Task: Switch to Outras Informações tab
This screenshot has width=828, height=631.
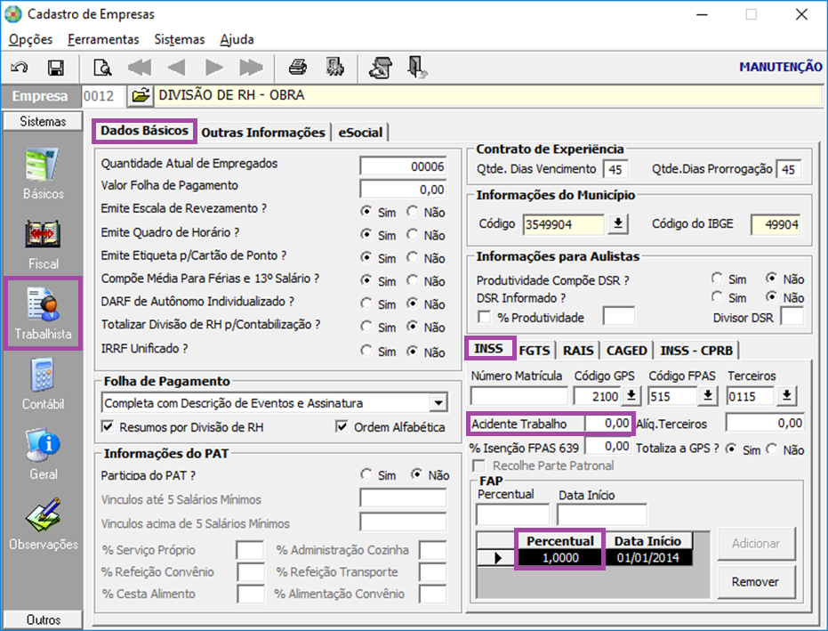Action: tap(263, 133)
